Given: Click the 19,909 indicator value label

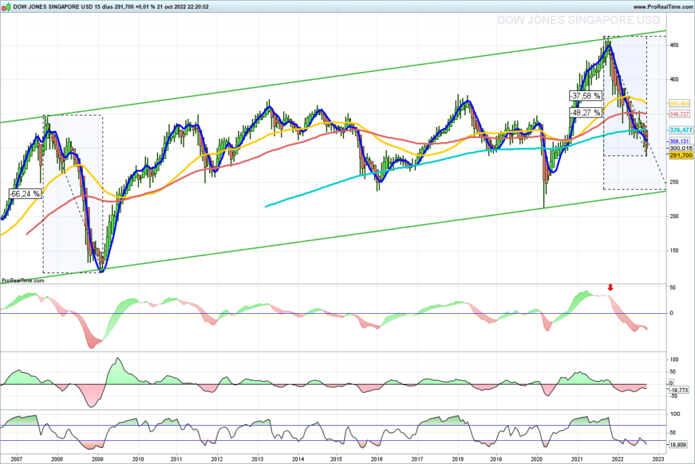Looking at the screenshot, I should [x=678, y=444].
